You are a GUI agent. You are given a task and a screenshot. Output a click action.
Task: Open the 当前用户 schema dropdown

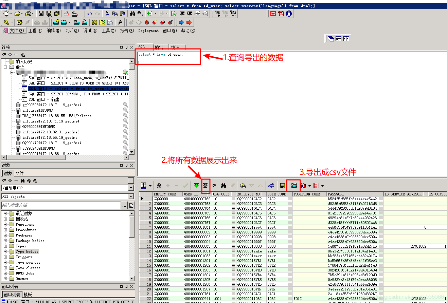[x=130, y=188]
